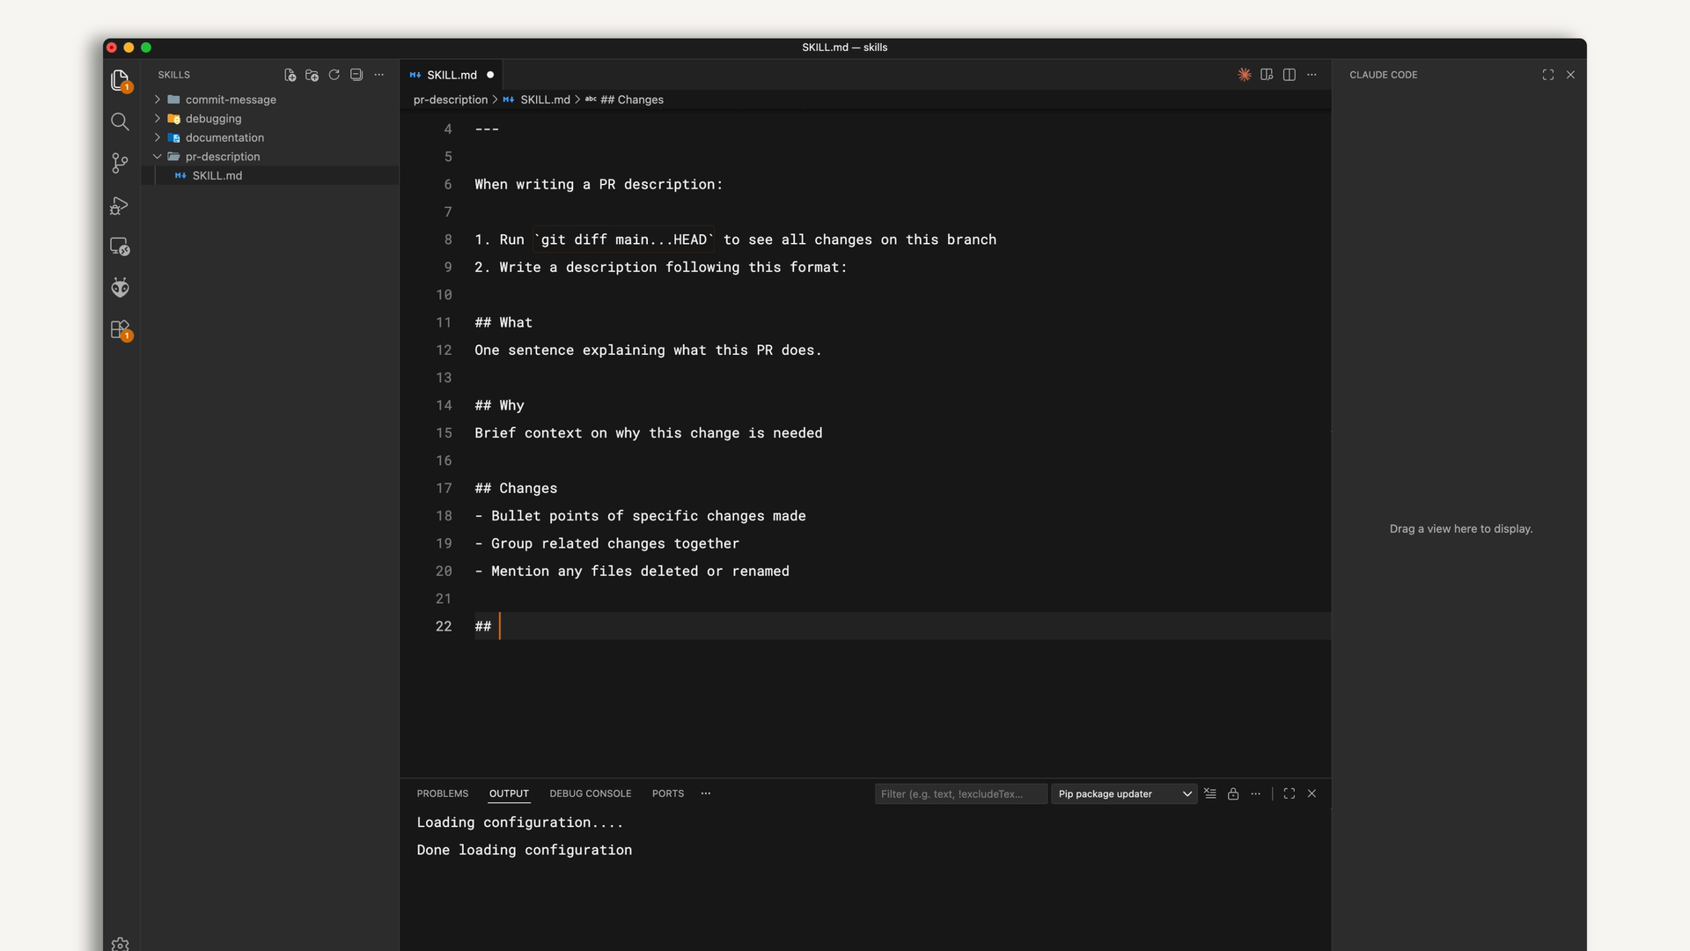Open the markdown preview to the side
The image size is (1690, 951).
click(x=1267, y=75)
